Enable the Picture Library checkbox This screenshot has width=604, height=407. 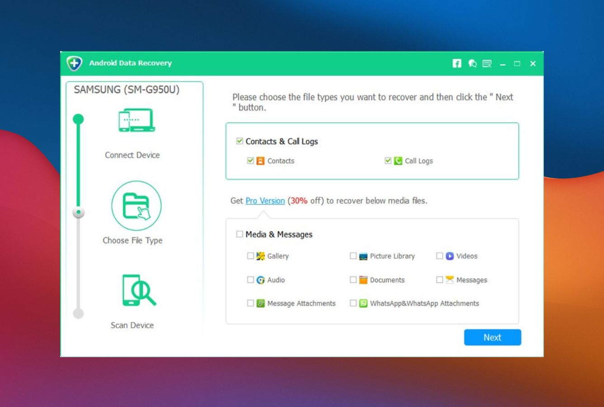[x=353, y=256]
